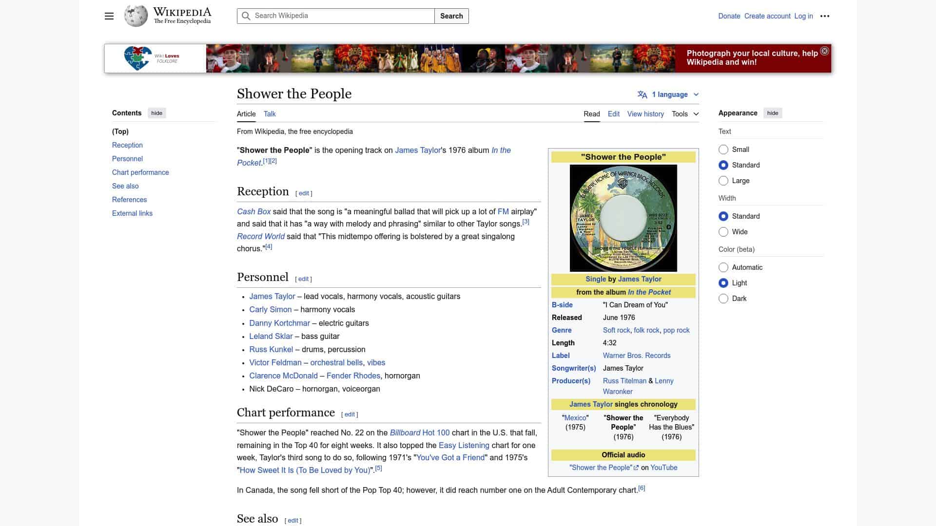Open the three-dot personal tools menu
The width and height of the screenshot is (936, 526).
[x=825, y=16]
